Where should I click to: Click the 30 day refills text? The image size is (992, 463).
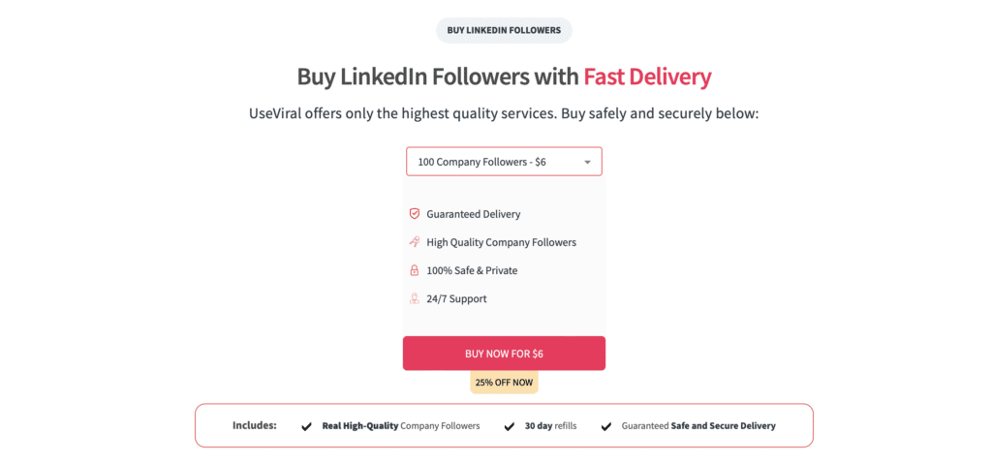[x=550, y=425]
